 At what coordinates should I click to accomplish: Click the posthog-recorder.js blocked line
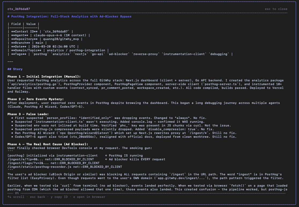65,167
